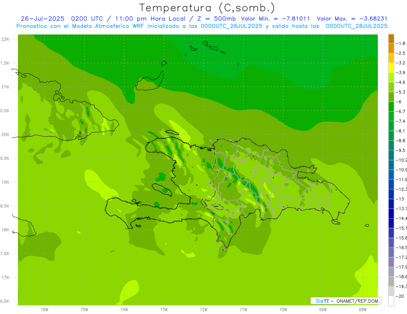This screenshot has width=407, height=314.
Task: Select the purple swatch between -17.2 and -17.9
Action: click(x=391, y=262)
